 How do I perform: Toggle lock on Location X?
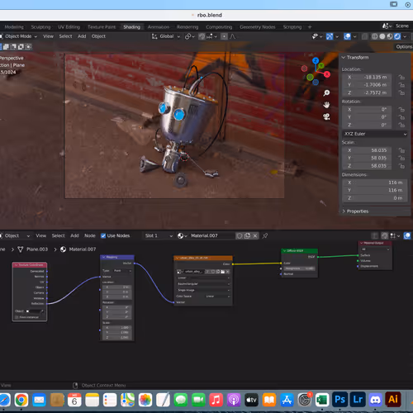tap(401, 77)
